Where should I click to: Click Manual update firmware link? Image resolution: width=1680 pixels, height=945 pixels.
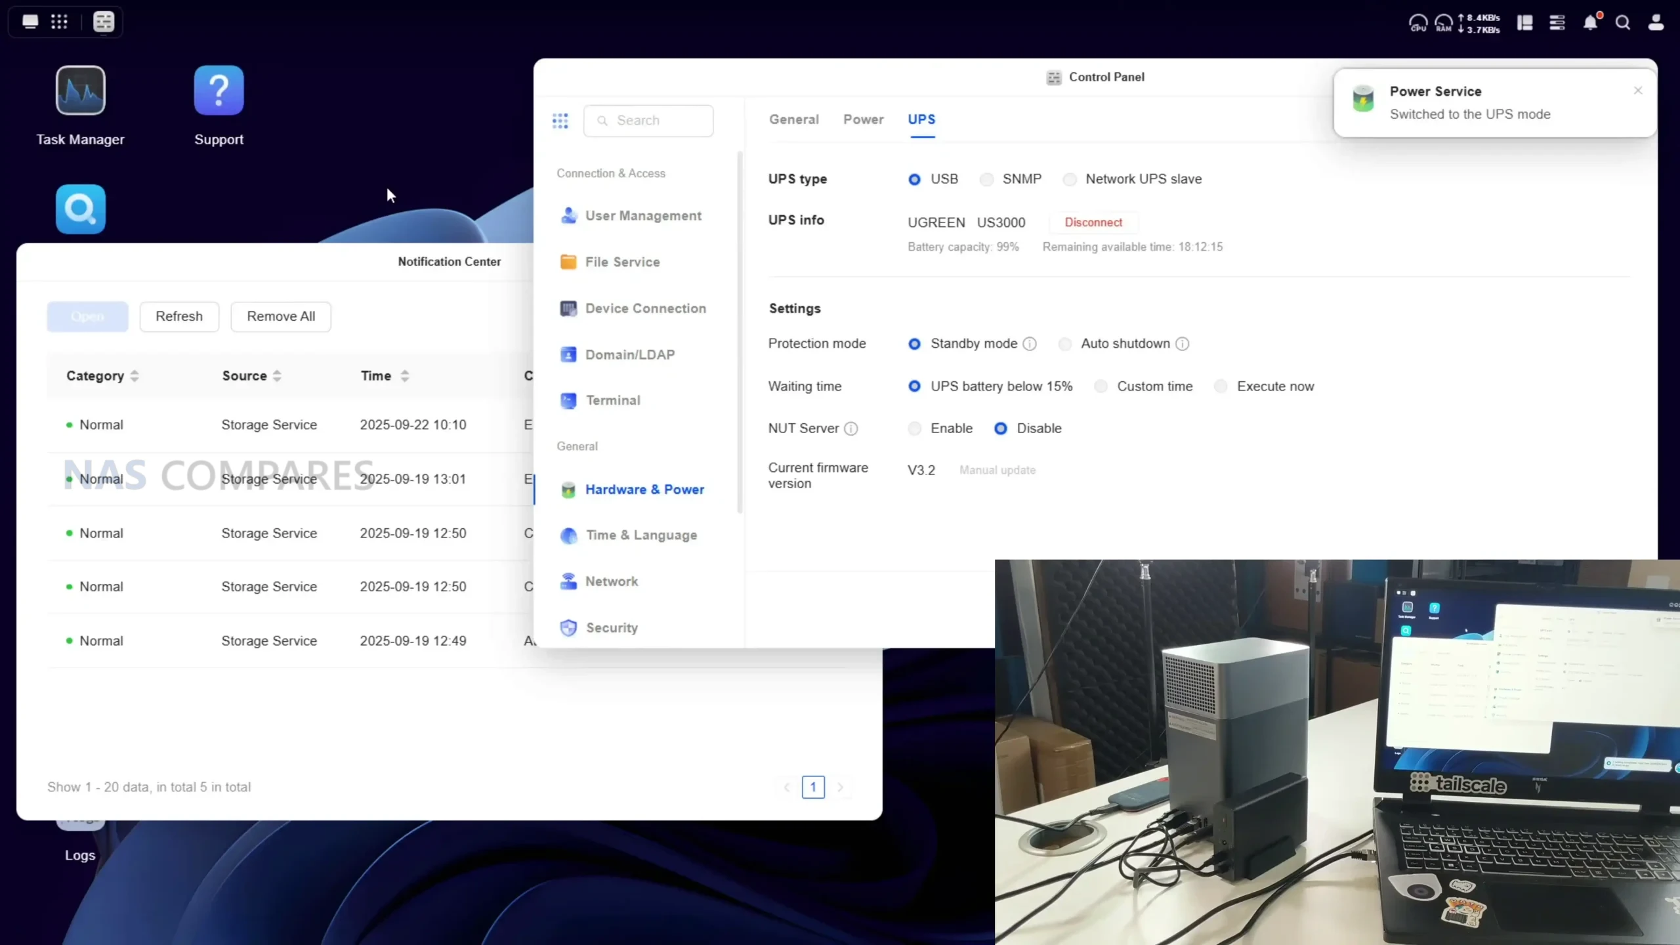coord(997,471)
